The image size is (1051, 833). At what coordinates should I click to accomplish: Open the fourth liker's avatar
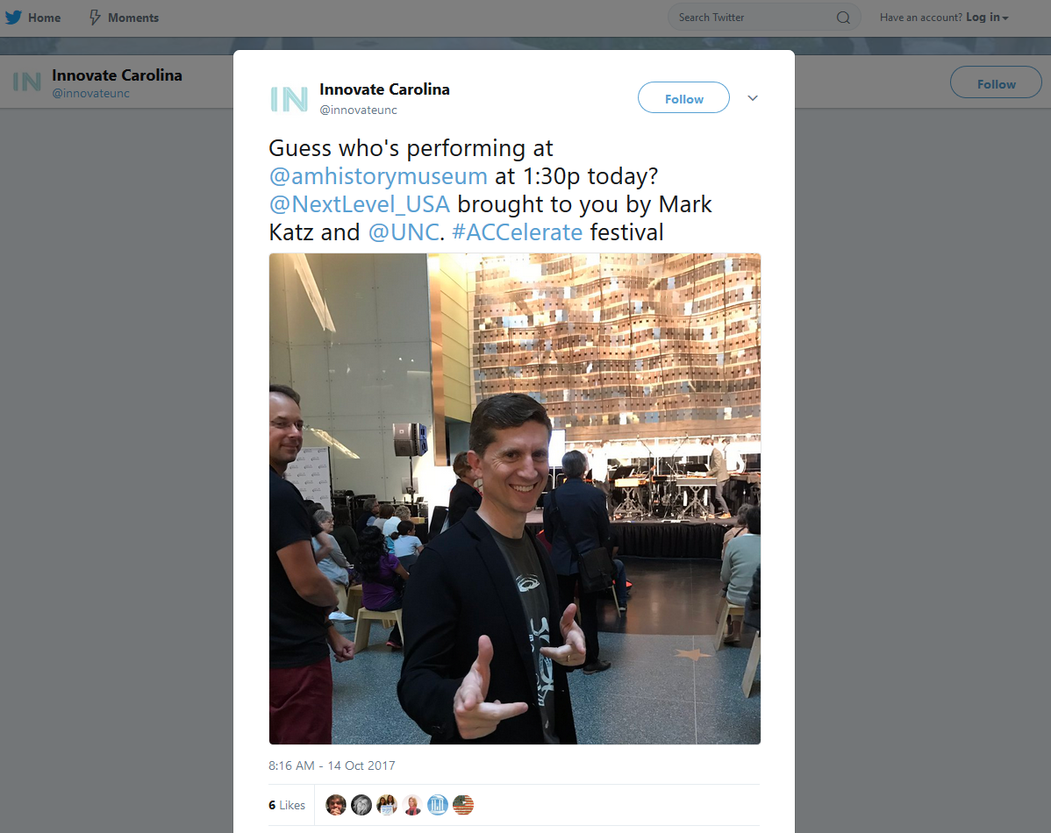tap(412, 805)
